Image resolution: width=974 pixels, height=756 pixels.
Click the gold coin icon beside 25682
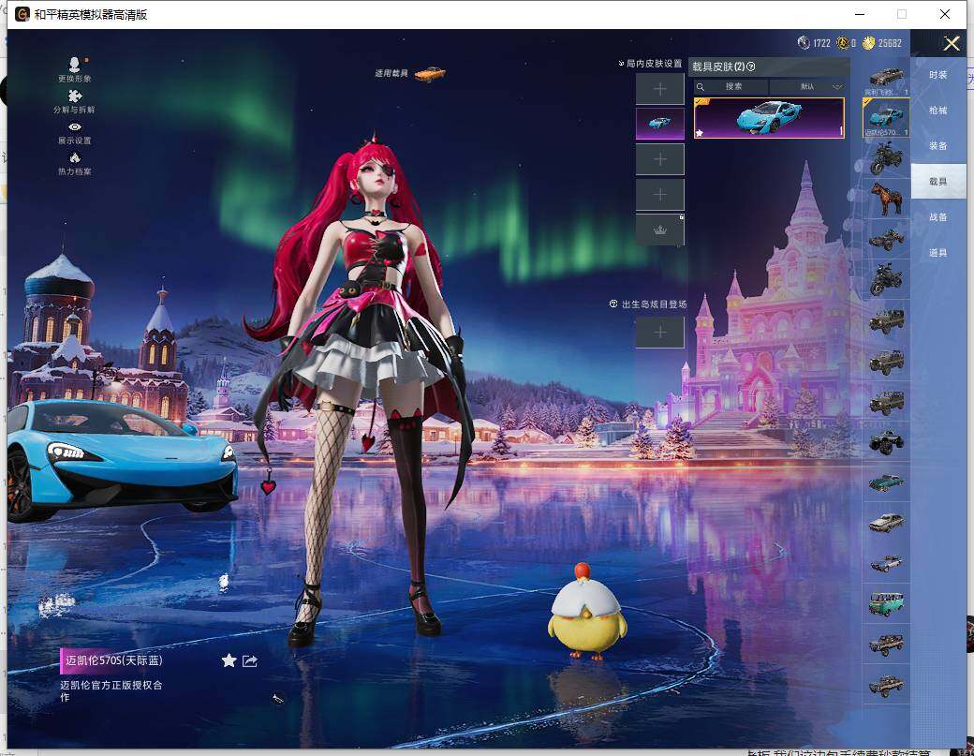pyautogui.click(x=868, y=42)
